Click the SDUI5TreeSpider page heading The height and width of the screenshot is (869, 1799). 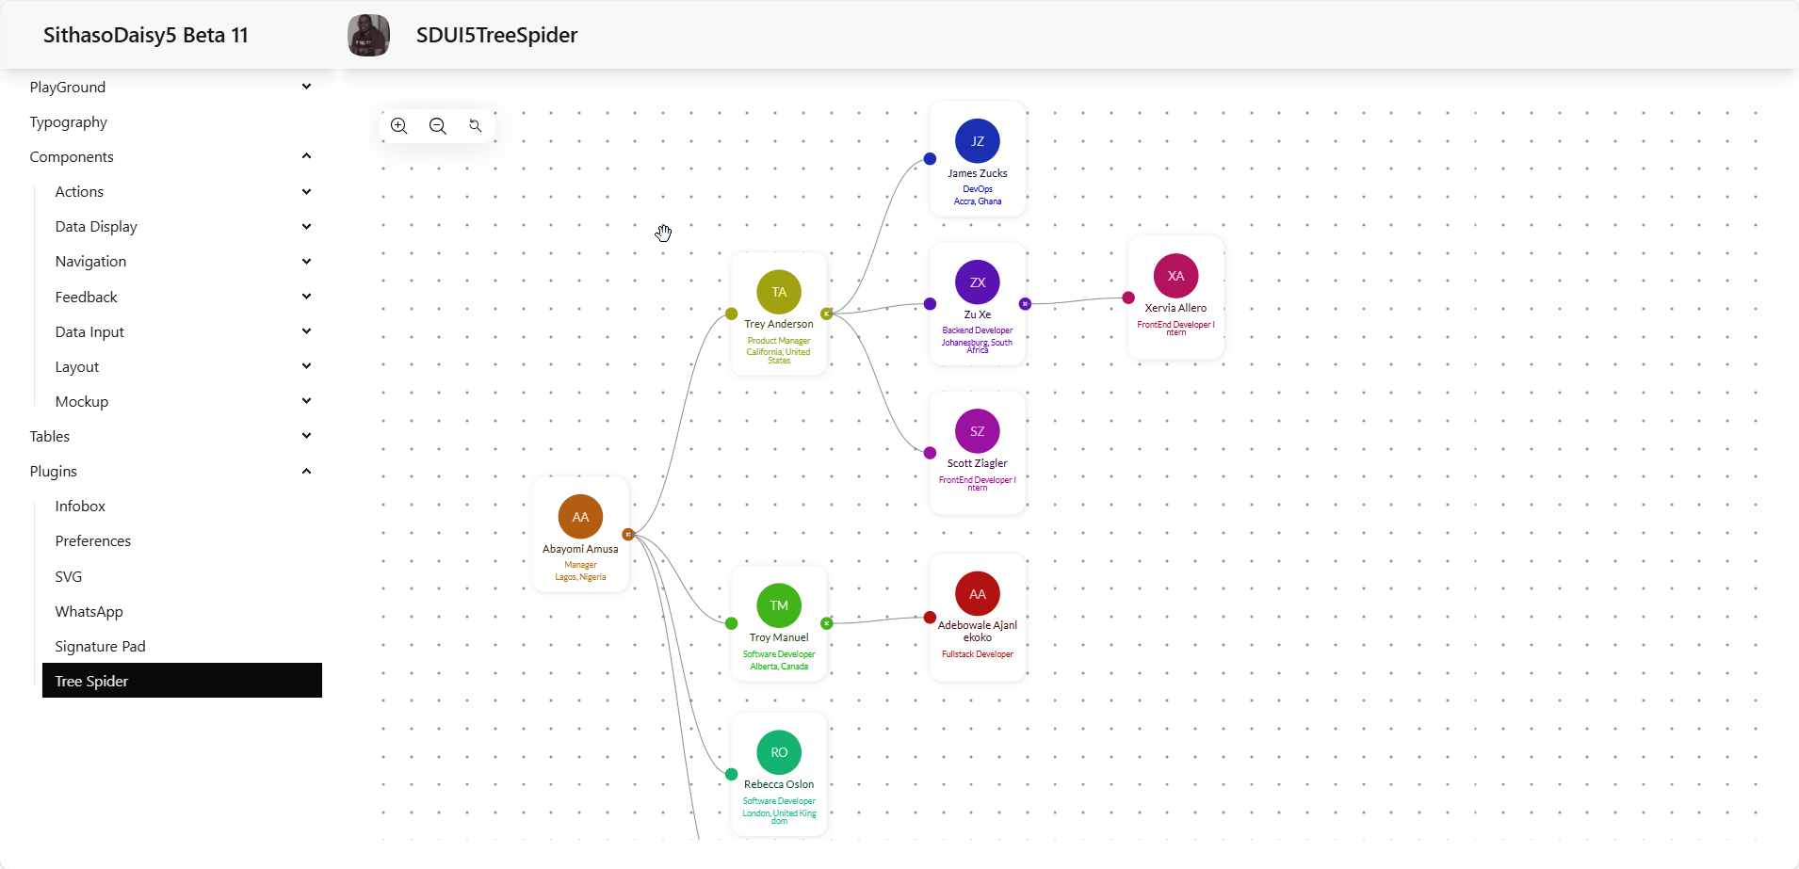pos(497,36)
